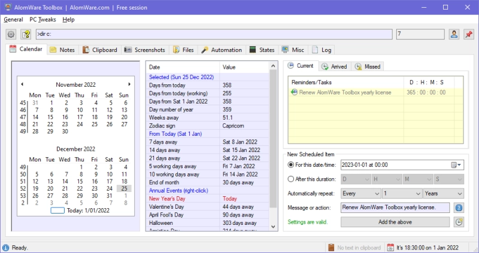Click the Reminders/Tasks column header
Screen dimensions: 479x253
(x=346, y=83)
